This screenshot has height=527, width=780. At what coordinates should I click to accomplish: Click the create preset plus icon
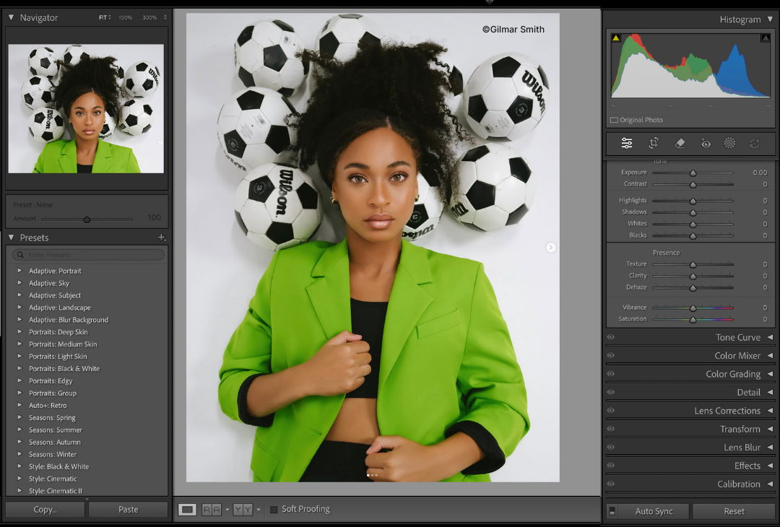tap(162, 237)
